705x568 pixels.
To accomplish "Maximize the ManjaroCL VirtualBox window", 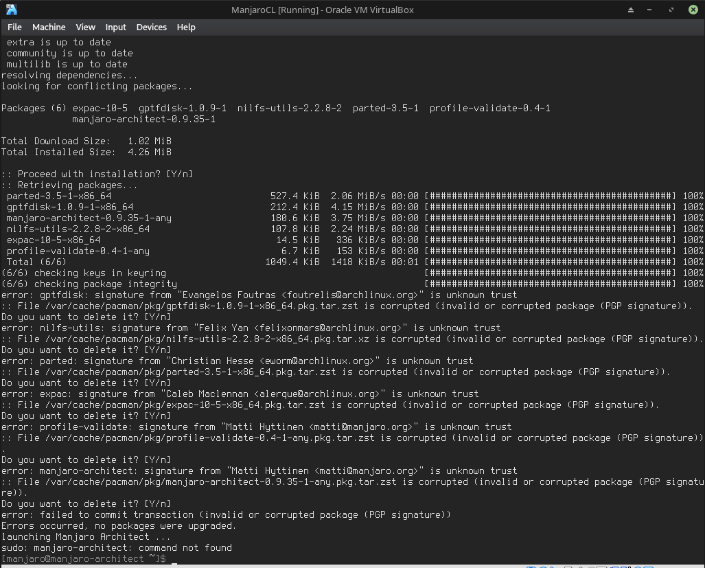I will tap(671, 10).
